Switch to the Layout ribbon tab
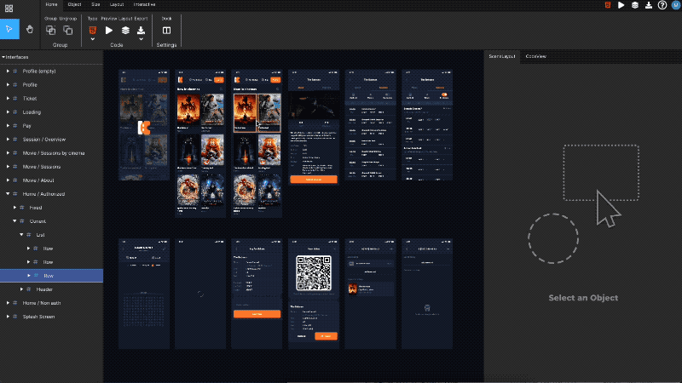 tap(117, 4)
